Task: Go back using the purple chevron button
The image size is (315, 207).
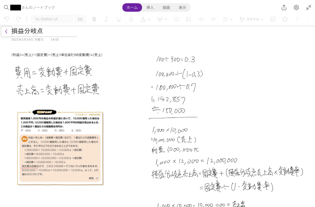Action: 6,31
